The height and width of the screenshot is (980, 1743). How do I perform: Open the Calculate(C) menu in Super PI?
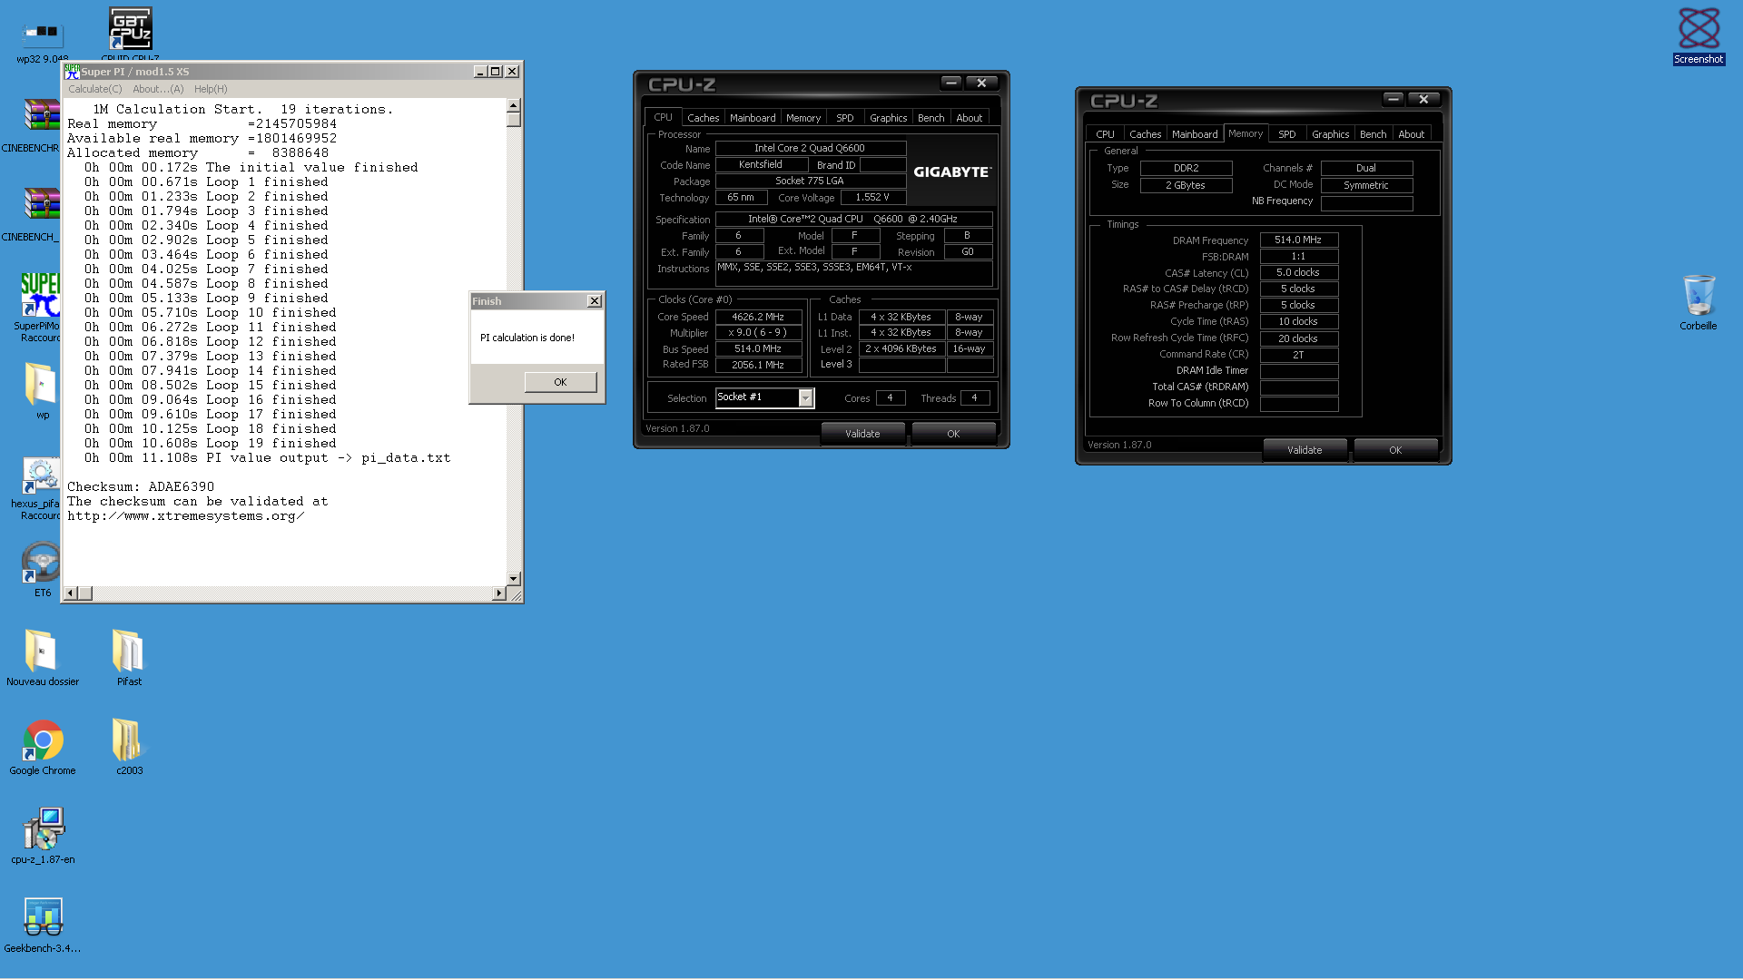[94, 89]
